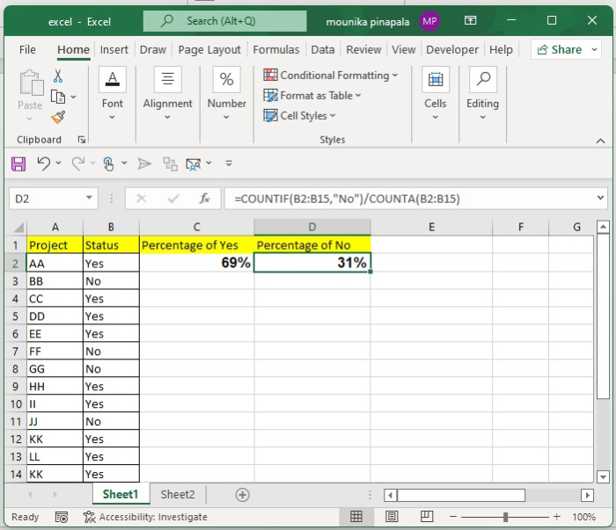Screen dimensions: 616x530
Task: Click the Cut scissors icon
Action: tap(58, 76)
